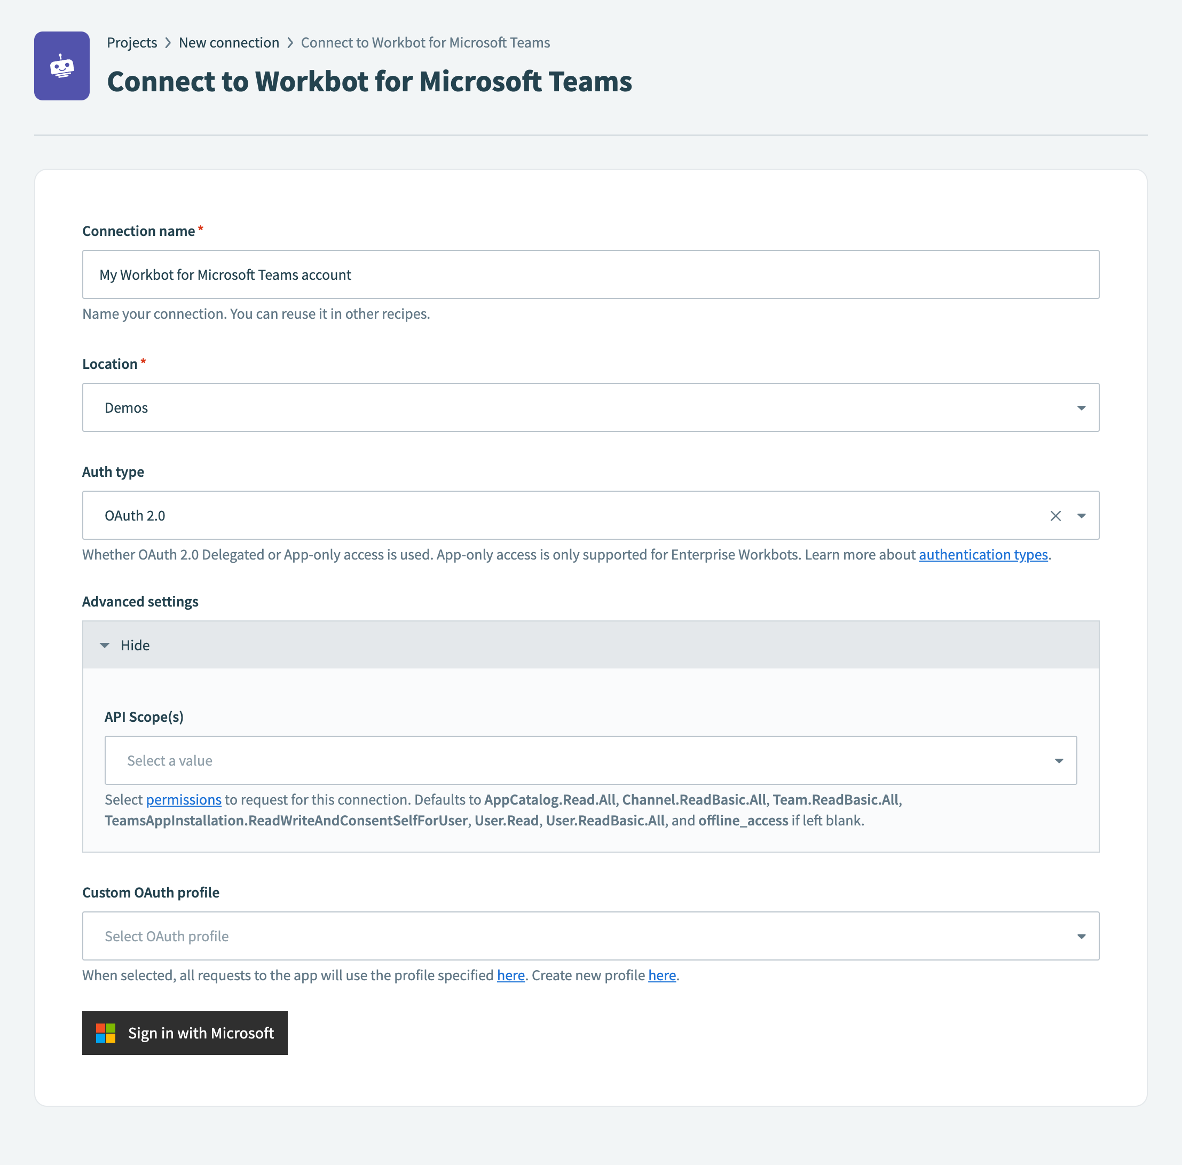The width and height of the screenshot is (1182, 1165).
Task: Open the Auth type dropdown
Action: [x=1081, y=515]
